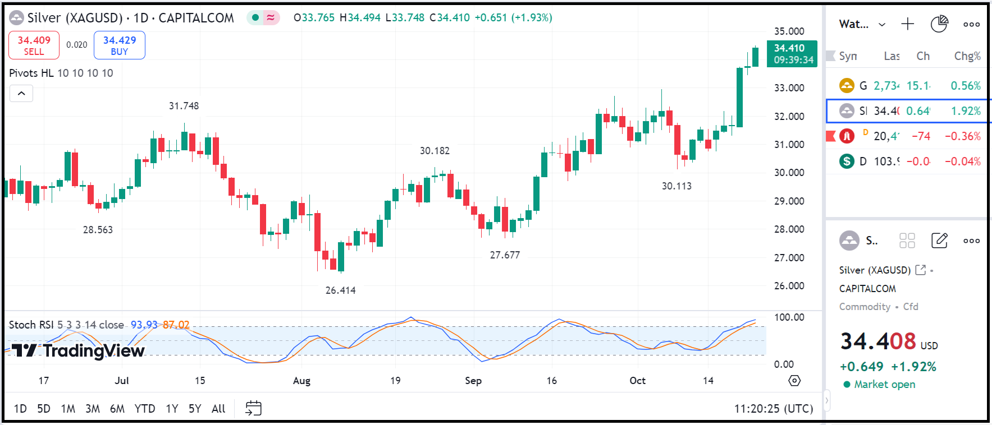
Task: Open the Silver symbol external link icon
Action: [x=920, y=270]
